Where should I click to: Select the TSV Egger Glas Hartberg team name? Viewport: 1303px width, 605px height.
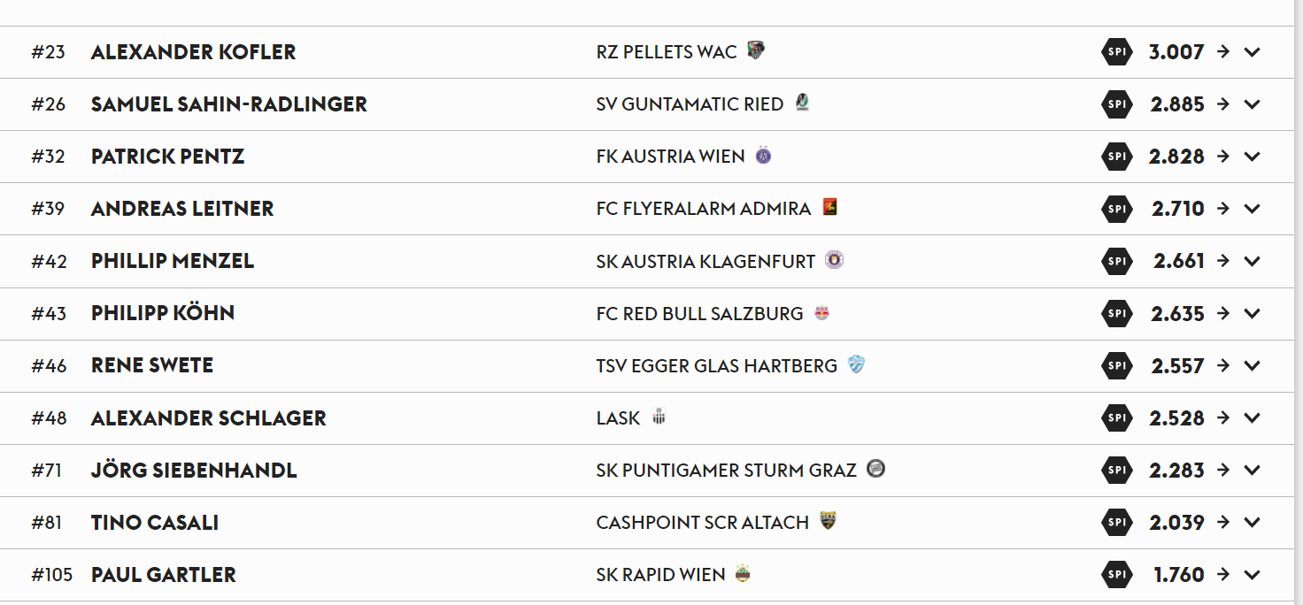pos(717,365)
